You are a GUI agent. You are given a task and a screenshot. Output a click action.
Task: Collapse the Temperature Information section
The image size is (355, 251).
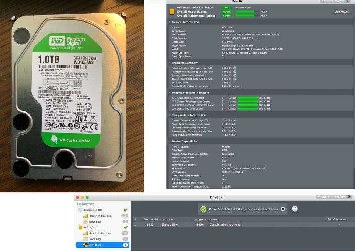(169, 115)
